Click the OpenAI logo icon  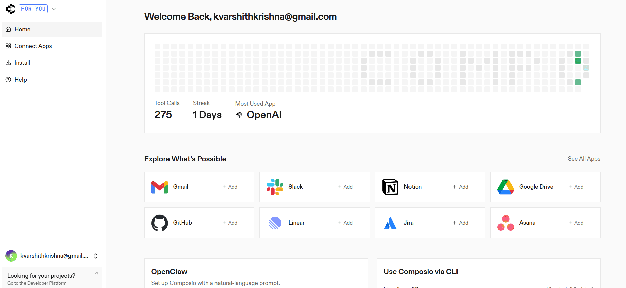(x=239, y=115)
